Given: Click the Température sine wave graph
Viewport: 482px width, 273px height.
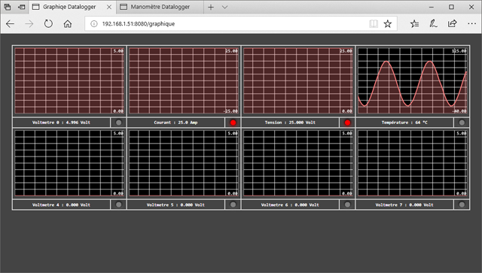Looking at the screenshot, I should point(413,80).
